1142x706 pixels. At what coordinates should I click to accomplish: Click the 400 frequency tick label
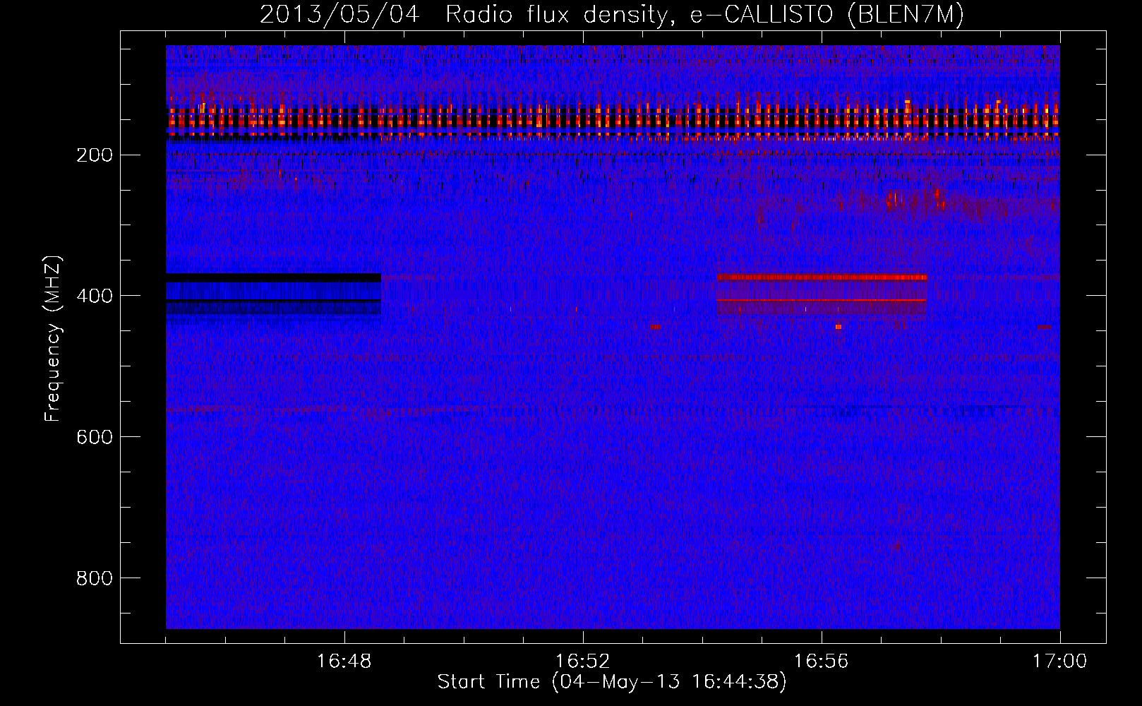pyautogui.click(x=95, y=296)
